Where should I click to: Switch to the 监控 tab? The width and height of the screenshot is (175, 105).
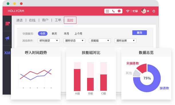[x=70, y=20]
